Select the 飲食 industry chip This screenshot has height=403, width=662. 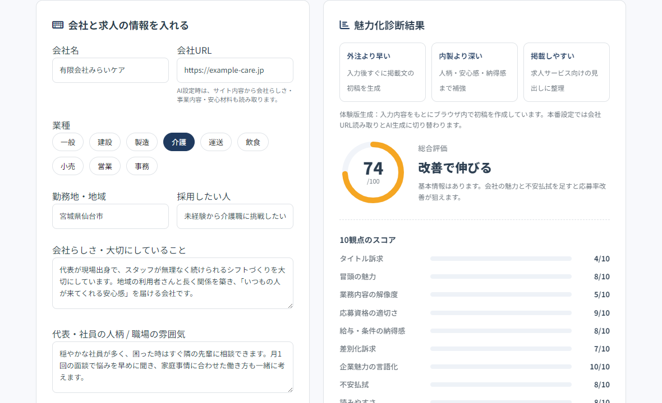point(253,142)
